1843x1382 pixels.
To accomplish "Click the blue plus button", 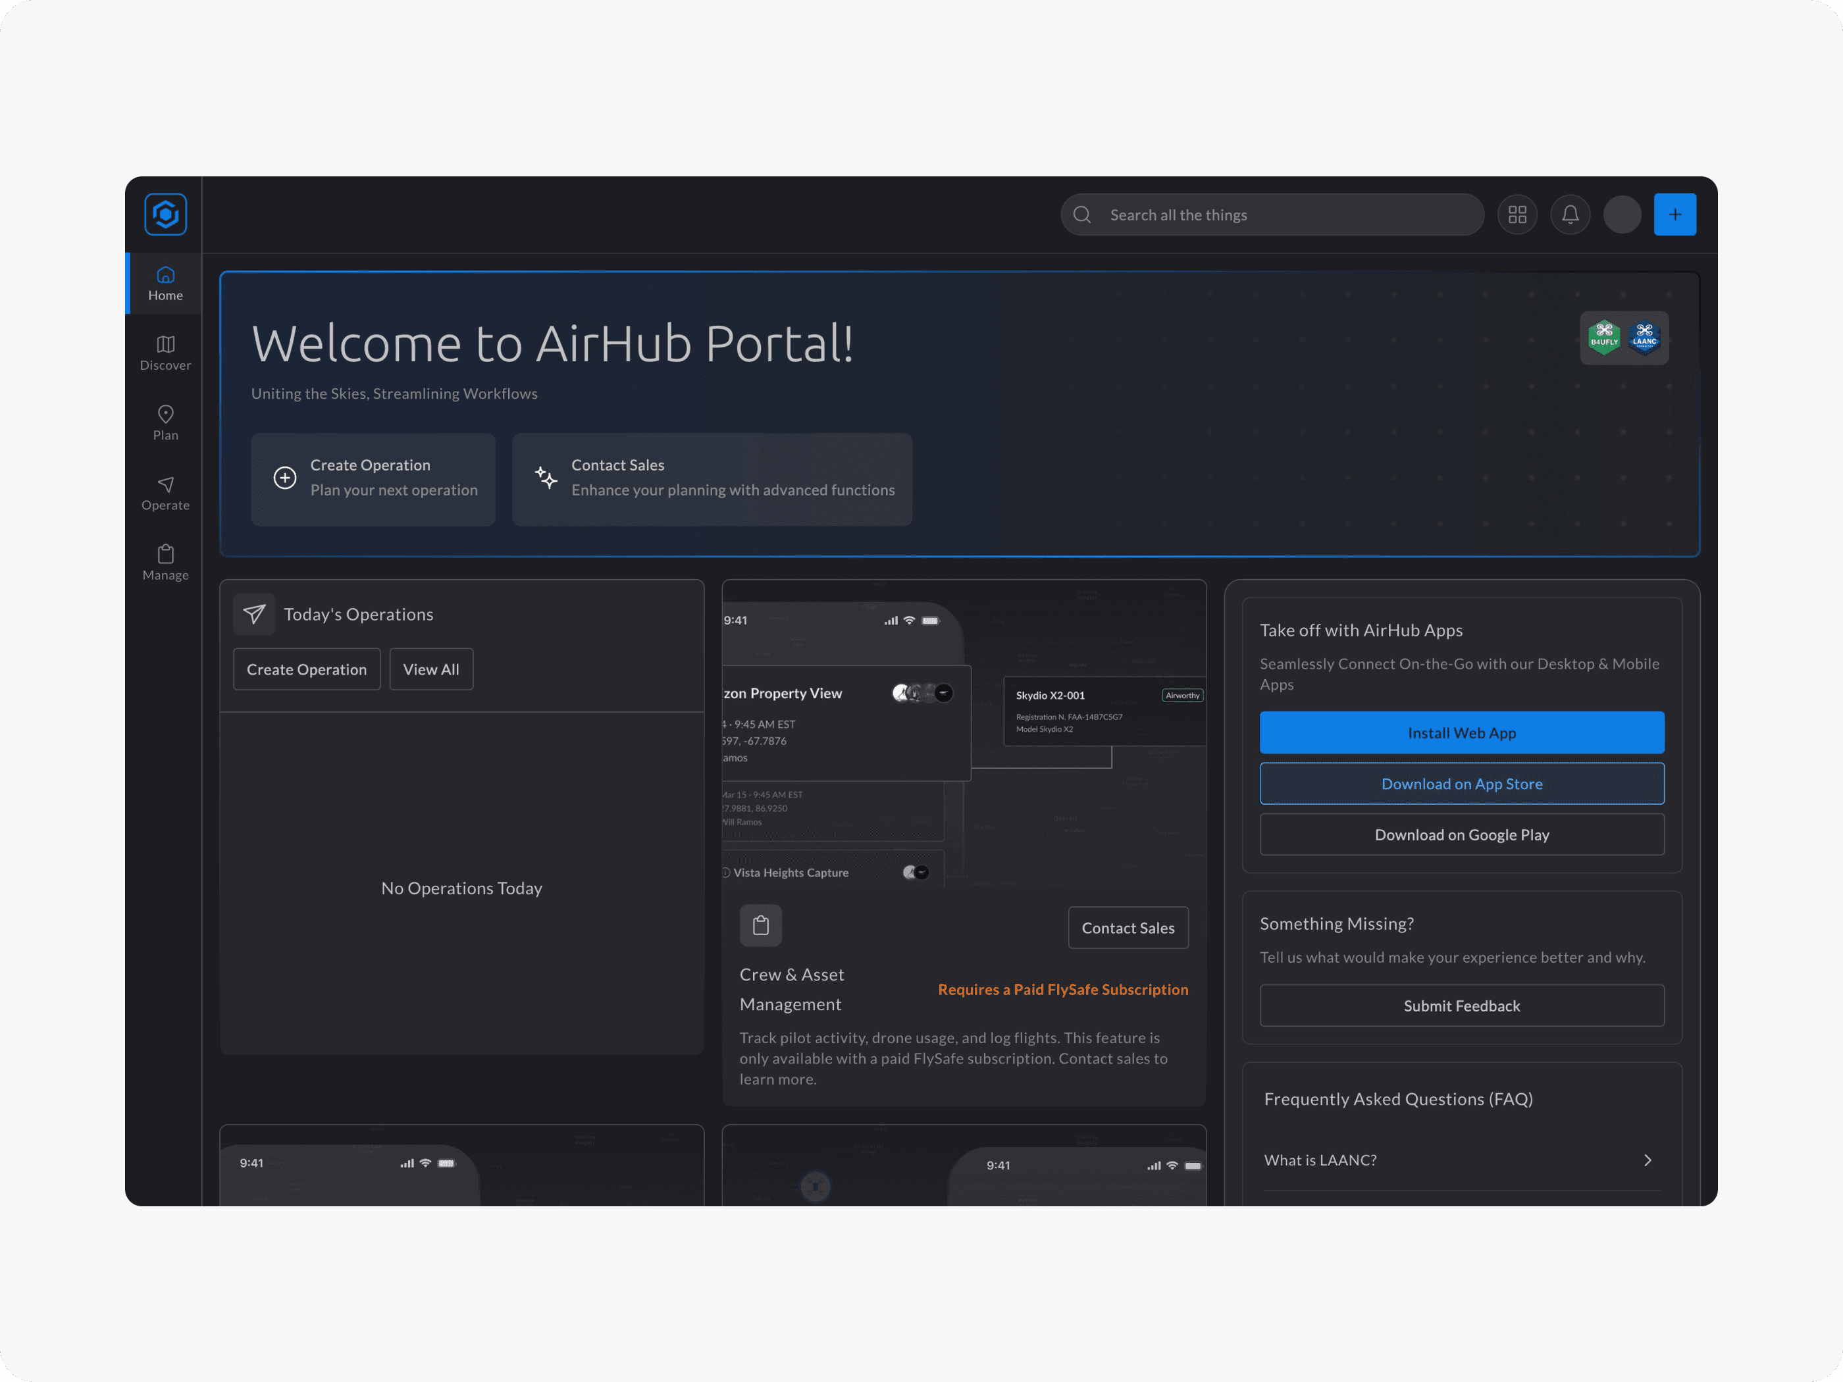I will pyautogui.click(x=1674, y=214).
